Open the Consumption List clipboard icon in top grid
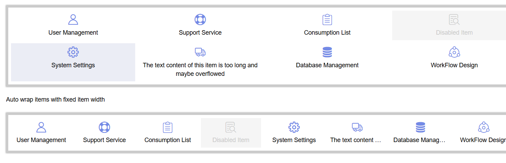The height and width of the screenshot is (163, 506). [x=327, y=20]
